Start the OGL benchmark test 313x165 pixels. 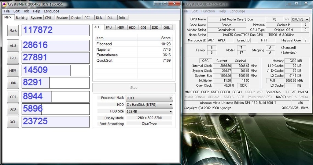(13, 122)
